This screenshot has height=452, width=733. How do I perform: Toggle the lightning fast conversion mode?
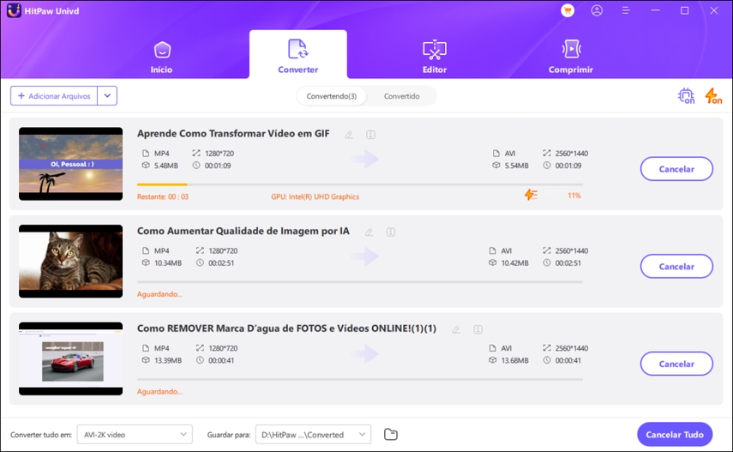click(x=712, y=96)
